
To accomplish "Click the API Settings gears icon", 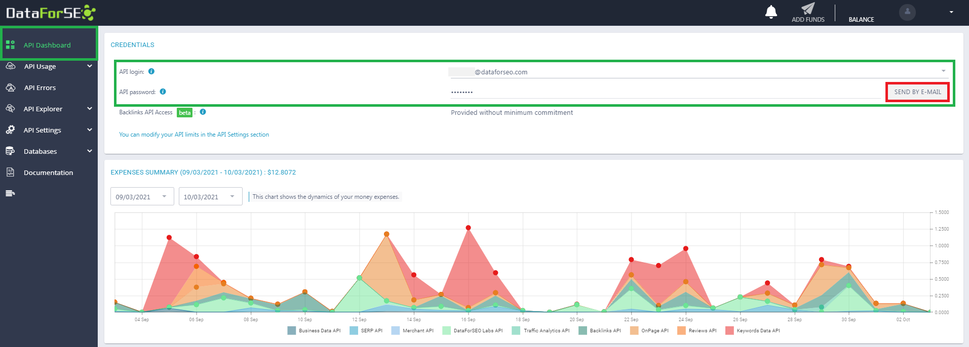I will (x=10, y=130).
